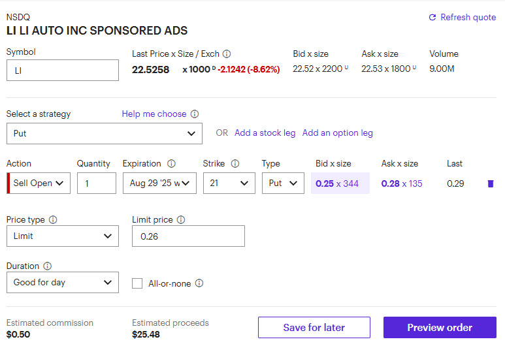
Task: Click the Limit price input field
Action: pos(188,236)
